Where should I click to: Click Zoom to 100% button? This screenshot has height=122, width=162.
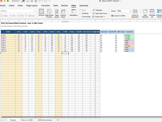118,16
